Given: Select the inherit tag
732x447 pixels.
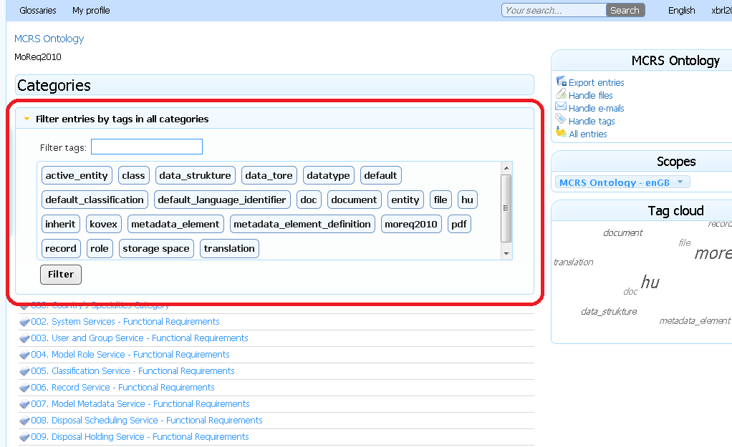Looking at the screenshot, I should (61, 224).
